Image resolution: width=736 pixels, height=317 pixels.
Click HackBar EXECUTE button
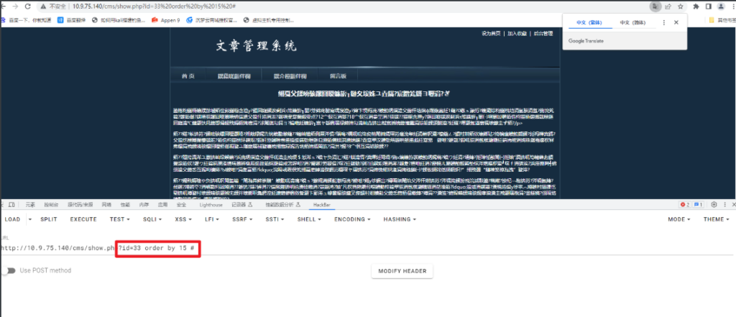point(83,219)
